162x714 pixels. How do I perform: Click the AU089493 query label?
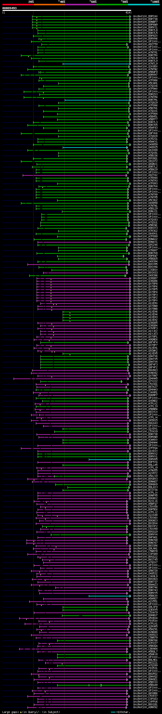point(9,8)
